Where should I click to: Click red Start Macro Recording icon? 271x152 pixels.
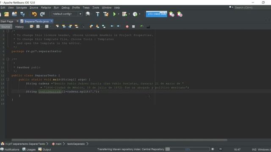[x=127, y=27]
